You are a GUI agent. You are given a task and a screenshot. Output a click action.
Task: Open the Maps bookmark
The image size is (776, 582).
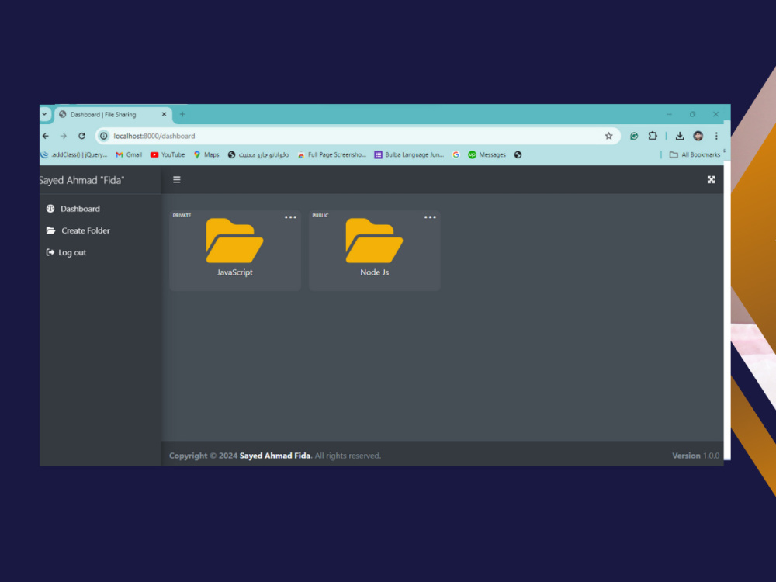pyautogui.click(x=206, y=155)
